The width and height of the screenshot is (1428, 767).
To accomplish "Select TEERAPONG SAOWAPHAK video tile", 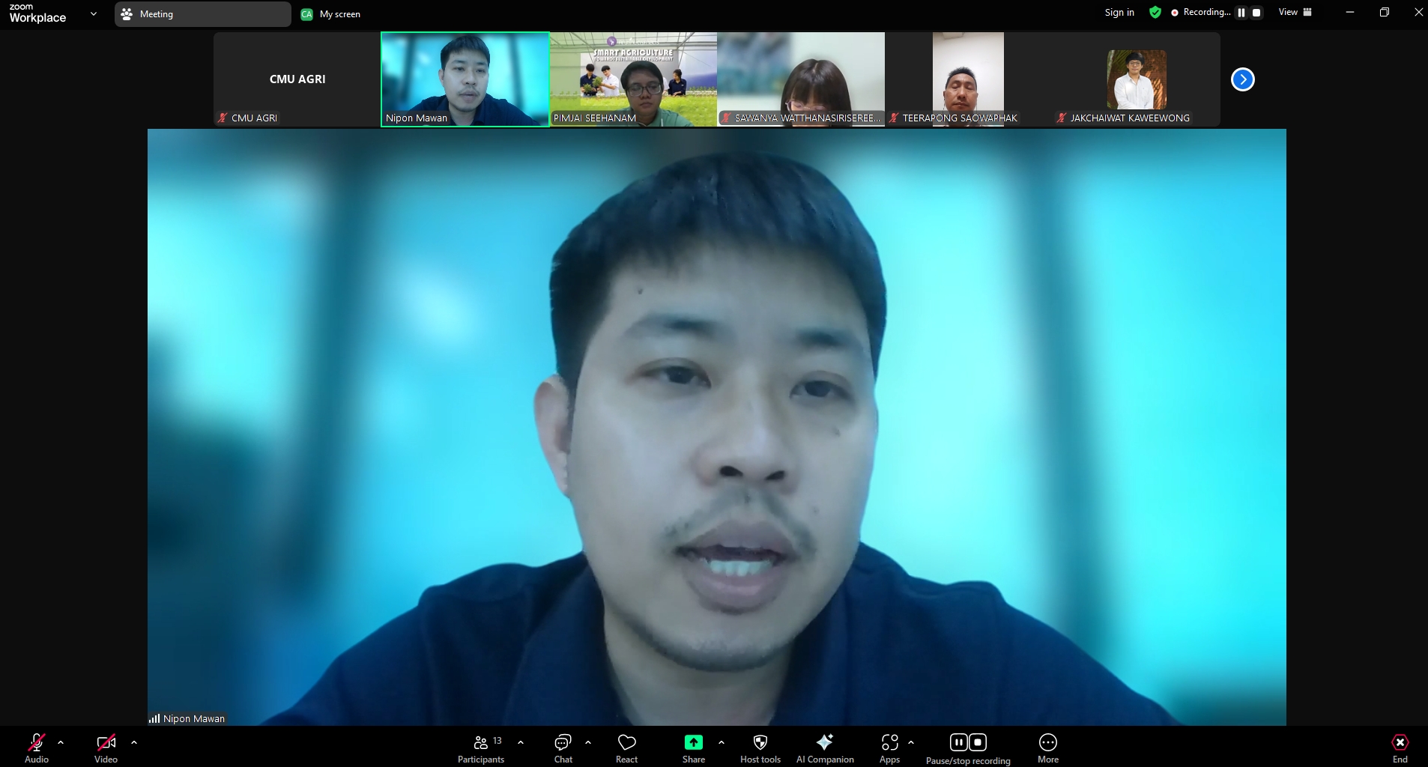I will (x=969, y=79).
